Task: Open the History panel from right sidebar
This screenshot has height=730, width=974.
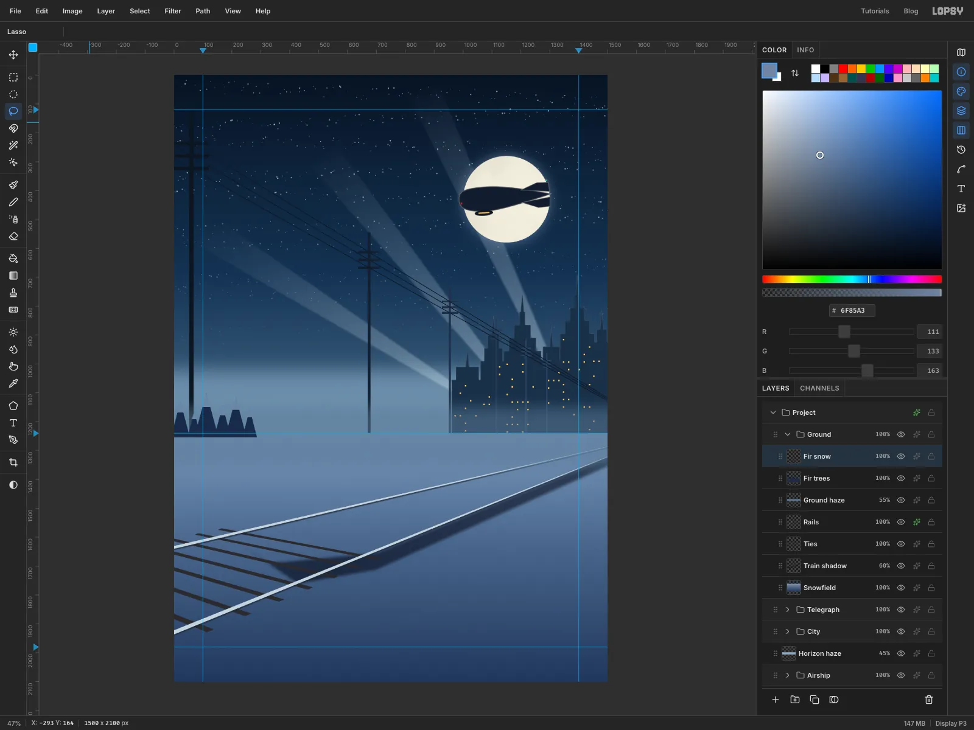Action: pos(961,150)
